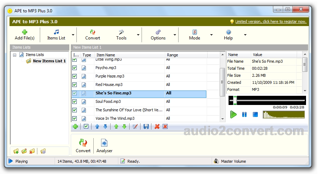Open the Tools toolbar button
This screenshot has width=318, height=174.
click(121, 35)
